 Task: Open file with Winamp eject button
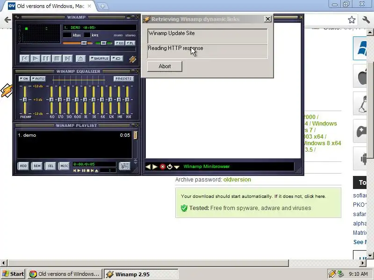pos(80,59)
